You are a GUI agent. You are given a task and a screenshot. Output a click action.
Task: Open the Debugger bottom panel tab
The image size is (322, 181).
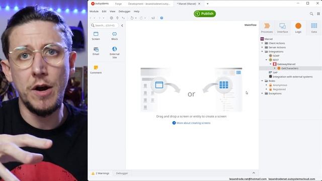[122, 173]
